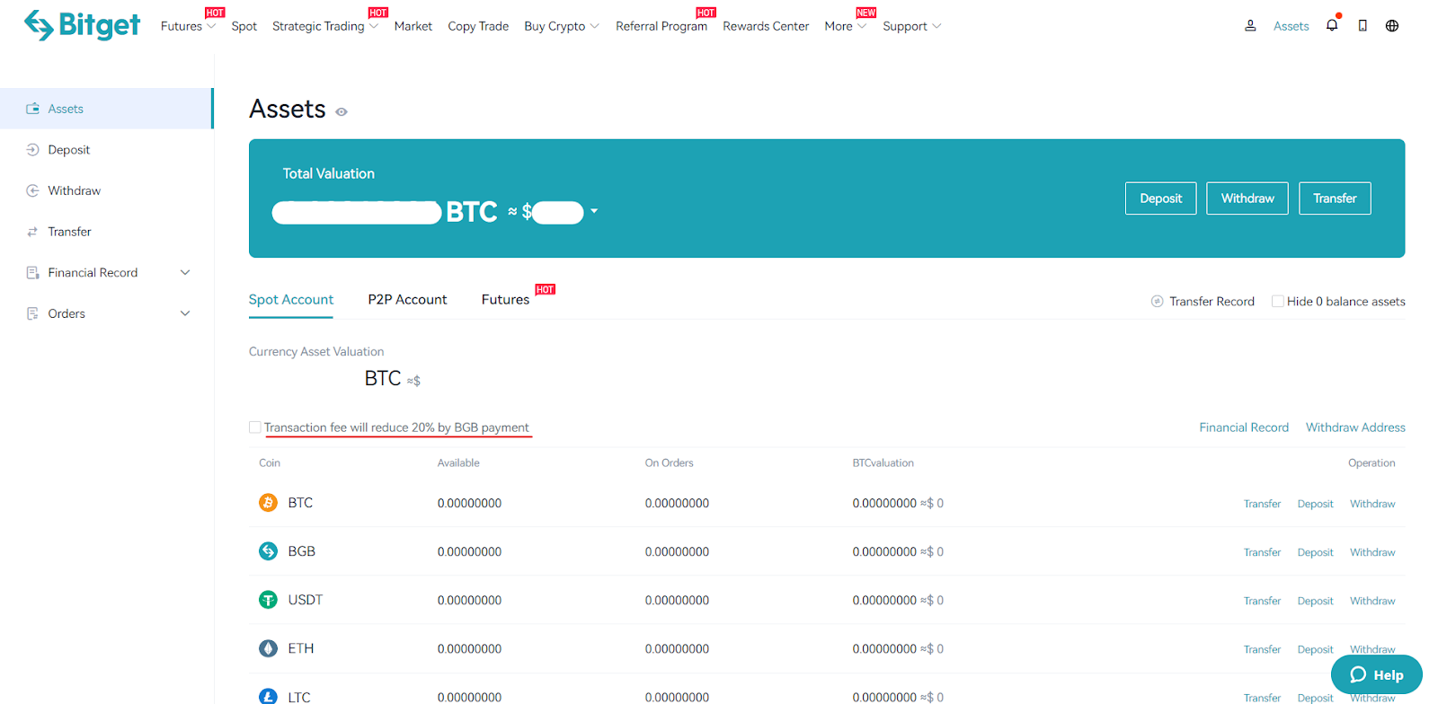Screen dimensions: 1438x704
Task: Click Transfer in BGB row
Action: coord(1262,552)
